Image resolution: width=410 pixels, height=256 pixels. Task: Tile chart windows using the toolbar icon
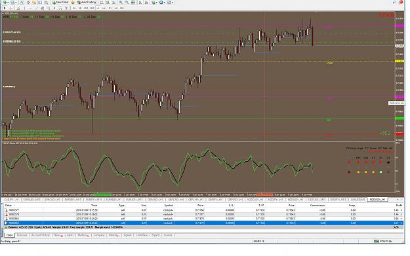click(133, 3)
